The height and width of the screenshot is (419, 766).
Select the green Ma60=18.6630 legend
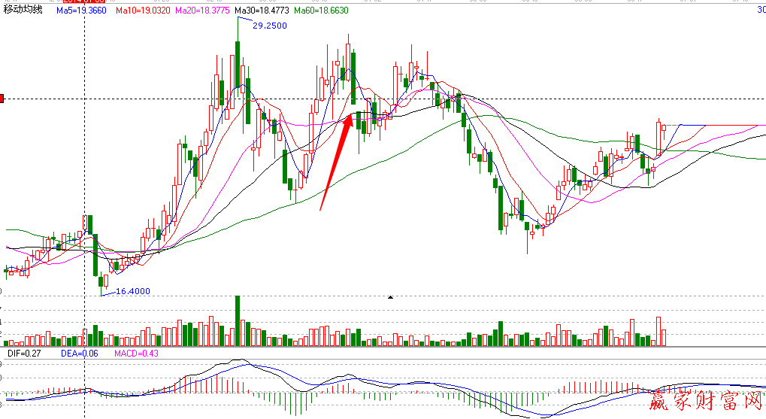tap(322, 11)
